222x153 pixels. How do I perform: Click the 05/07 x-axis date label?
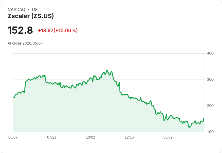tap(13, 137)
